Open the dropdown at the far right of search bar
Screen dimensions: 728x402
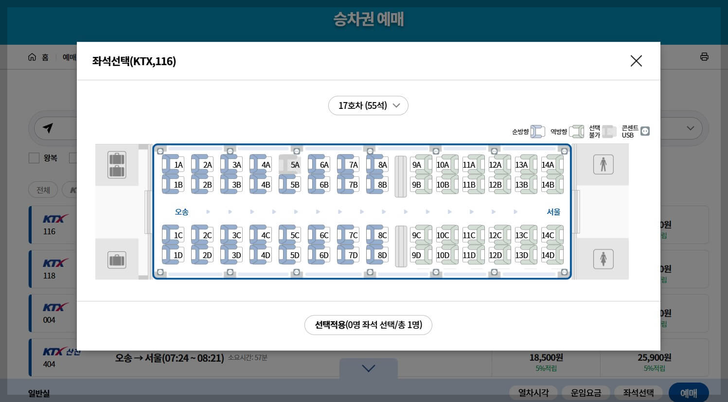[690, 128]
